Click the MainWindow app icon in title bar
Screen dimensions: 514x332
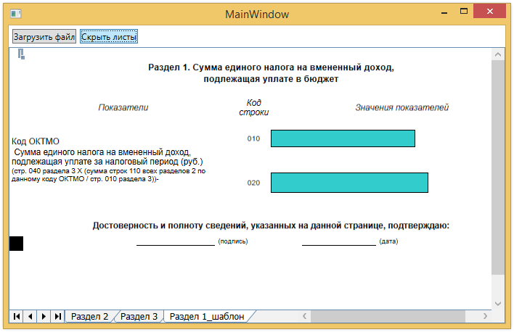pos(16,14)
